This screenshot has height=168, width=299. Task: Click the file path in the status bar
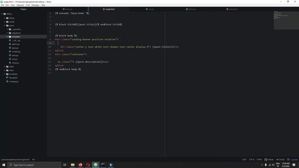[x=15, y=160]
